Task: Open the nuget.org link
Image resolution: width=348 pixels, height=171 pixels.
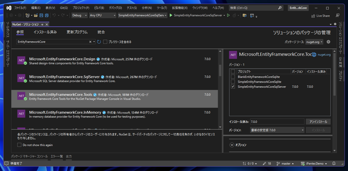Action: (324, 55)
